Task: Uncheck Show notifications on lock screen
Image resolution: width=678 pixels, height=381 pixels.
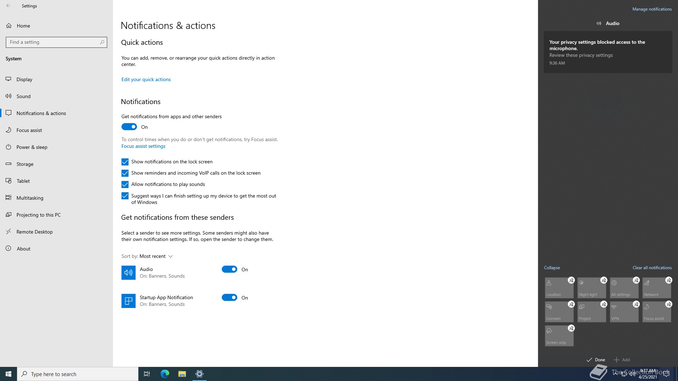Action: [125, 162]
